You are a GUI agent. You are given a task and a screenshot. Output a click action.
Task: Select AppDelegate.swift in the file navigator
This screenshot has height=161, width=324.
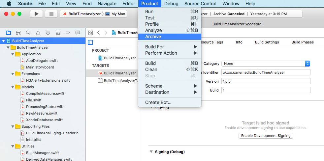point(42,61)
